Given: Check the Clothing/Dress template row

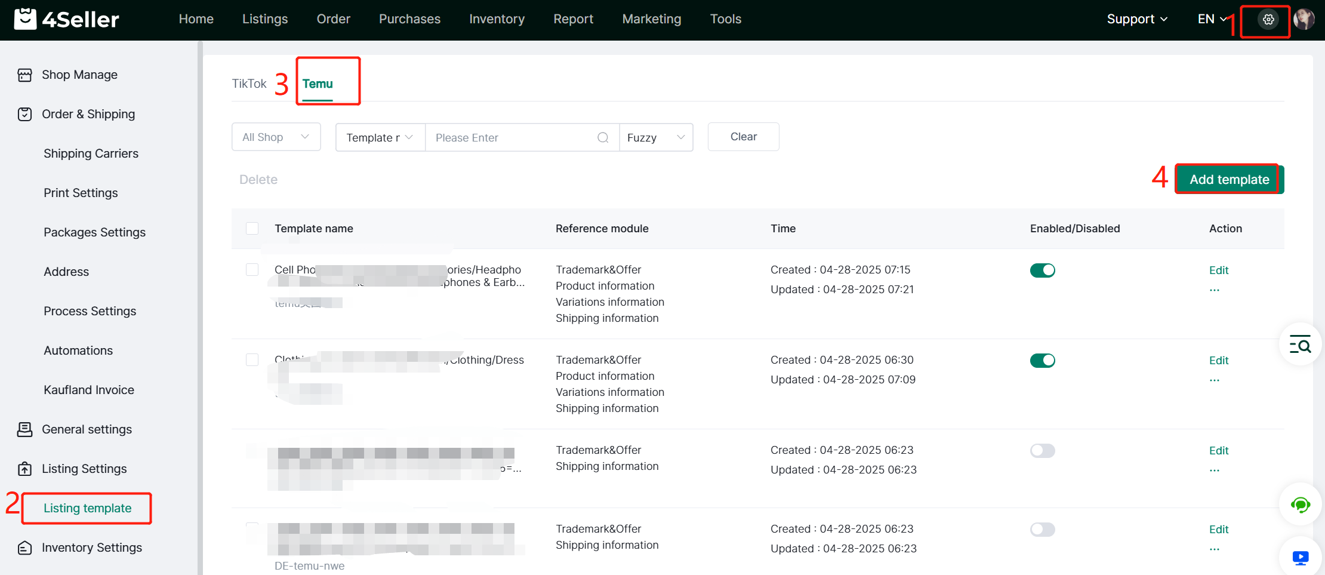Looking at the screenshot, I should click(x=252, y=359).
